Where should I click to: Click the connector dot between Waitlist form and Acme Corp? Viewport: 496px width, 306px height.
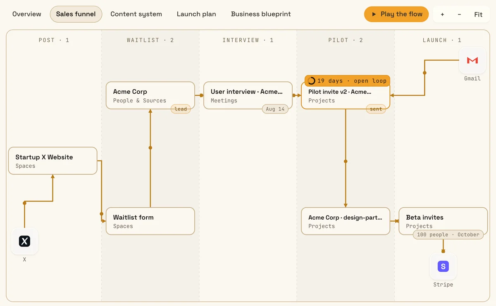[150, 147]
